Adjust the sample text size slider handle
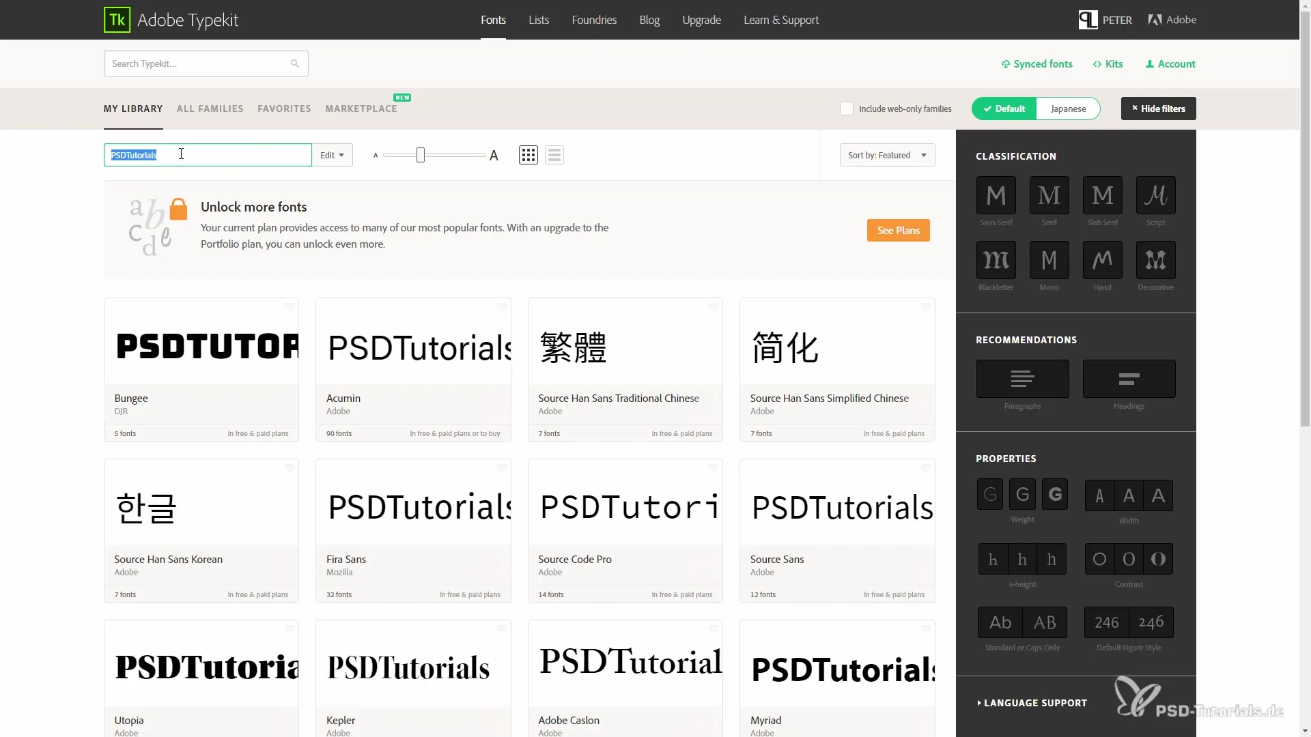This screenshot has width=1311, height=737. (421, 155)
